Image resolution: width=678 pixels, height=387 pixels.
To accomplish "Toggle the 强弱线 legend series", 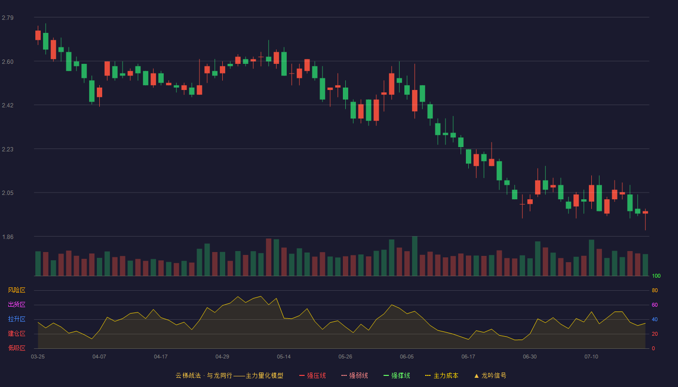I will coord(354,375).
